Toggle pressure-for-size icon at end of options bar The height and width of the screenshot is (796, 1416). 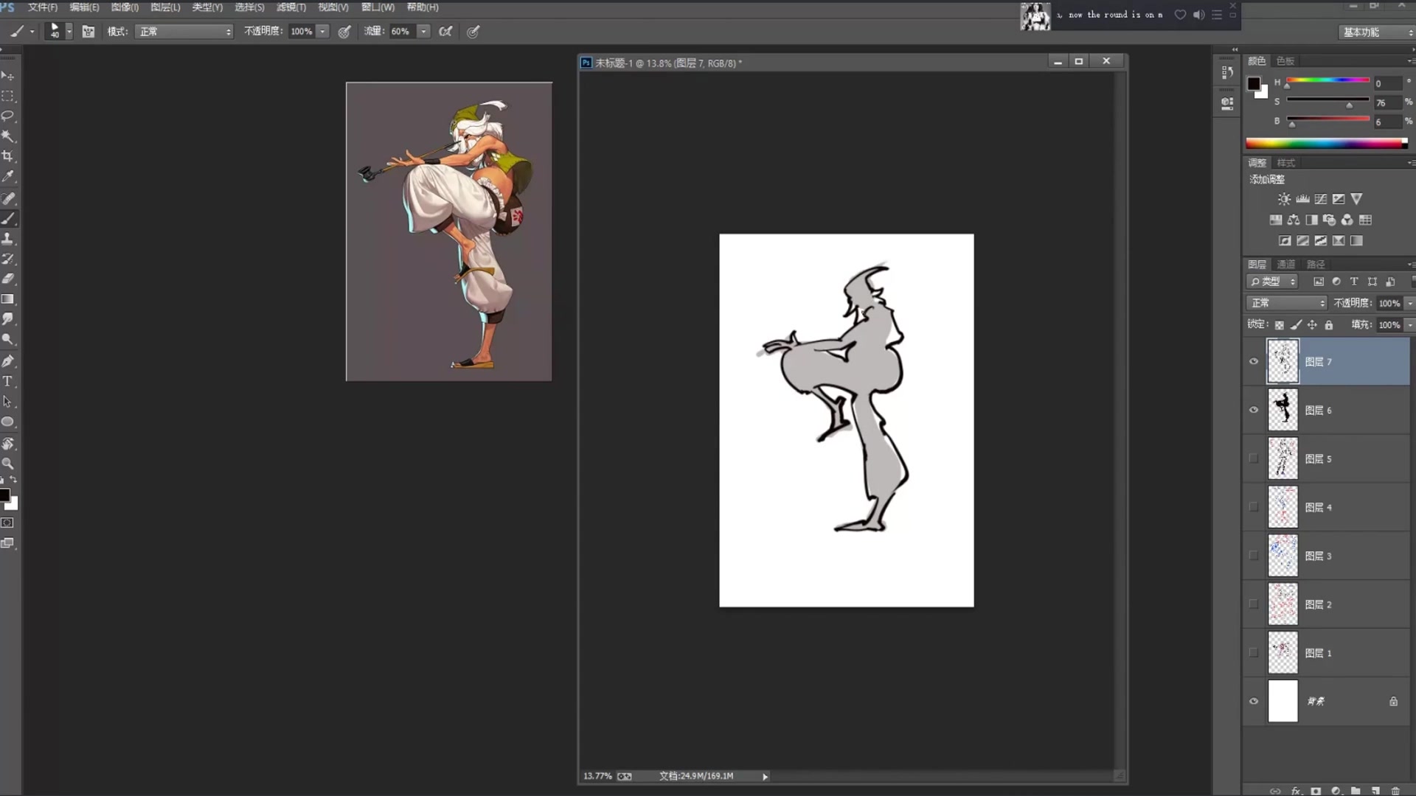point(473,32)
